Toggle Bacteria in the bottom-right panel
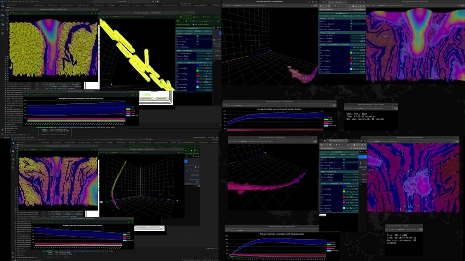 tap(344, 165)
